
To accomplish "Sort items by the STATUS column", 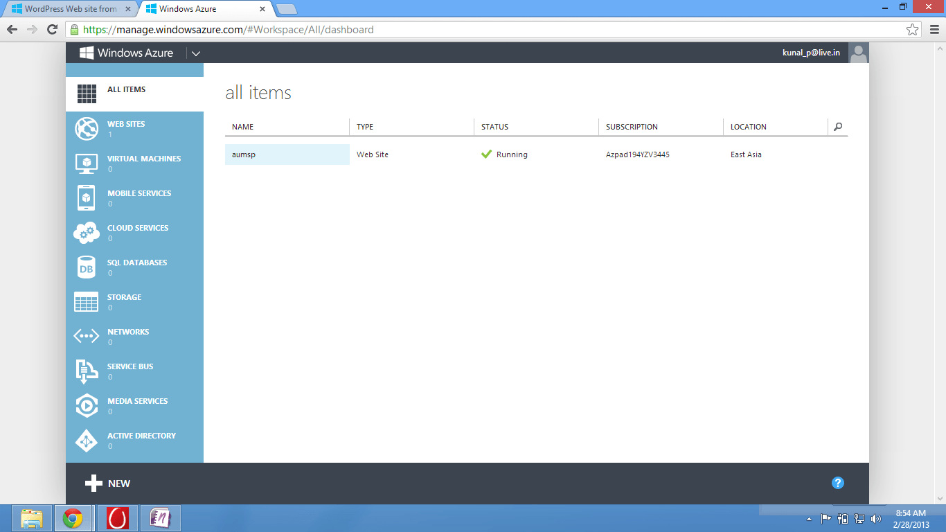I will (x=494, y=127).
